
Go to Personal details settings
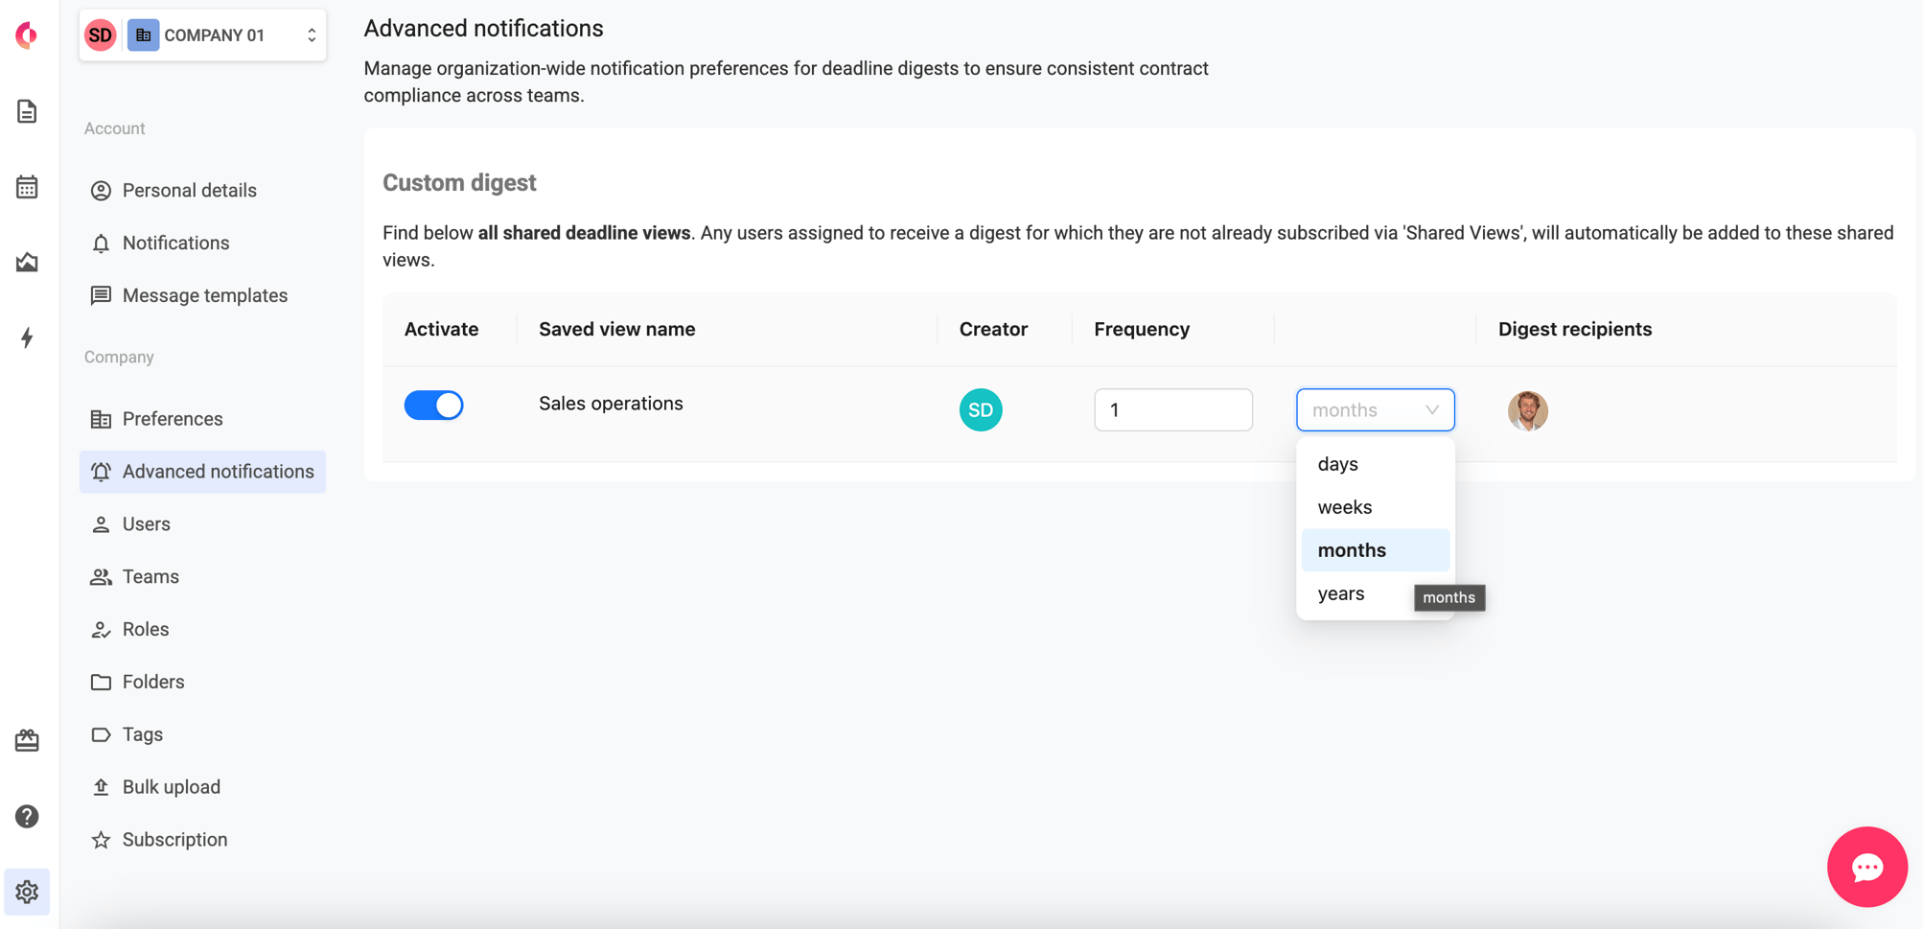(202, 190)
